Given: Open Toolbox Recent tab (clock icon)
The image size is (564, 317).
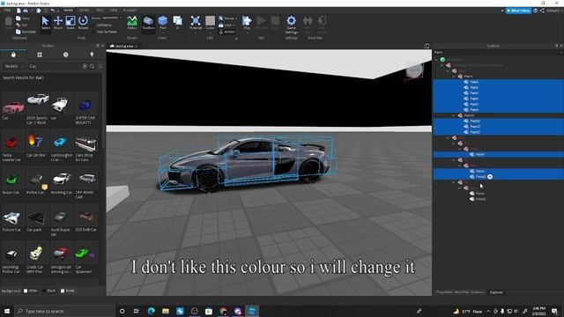Looking at the screenshot, I should [66, 55].
